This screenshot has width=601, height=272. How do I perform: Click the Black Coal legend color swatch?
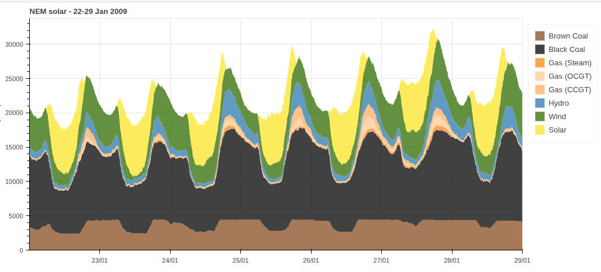point(540,50)
